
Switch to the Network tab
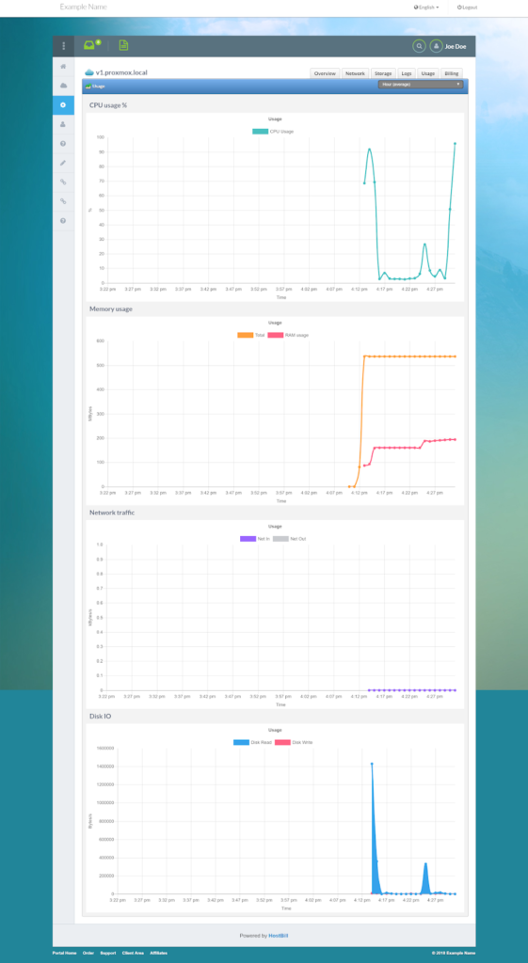355,73
